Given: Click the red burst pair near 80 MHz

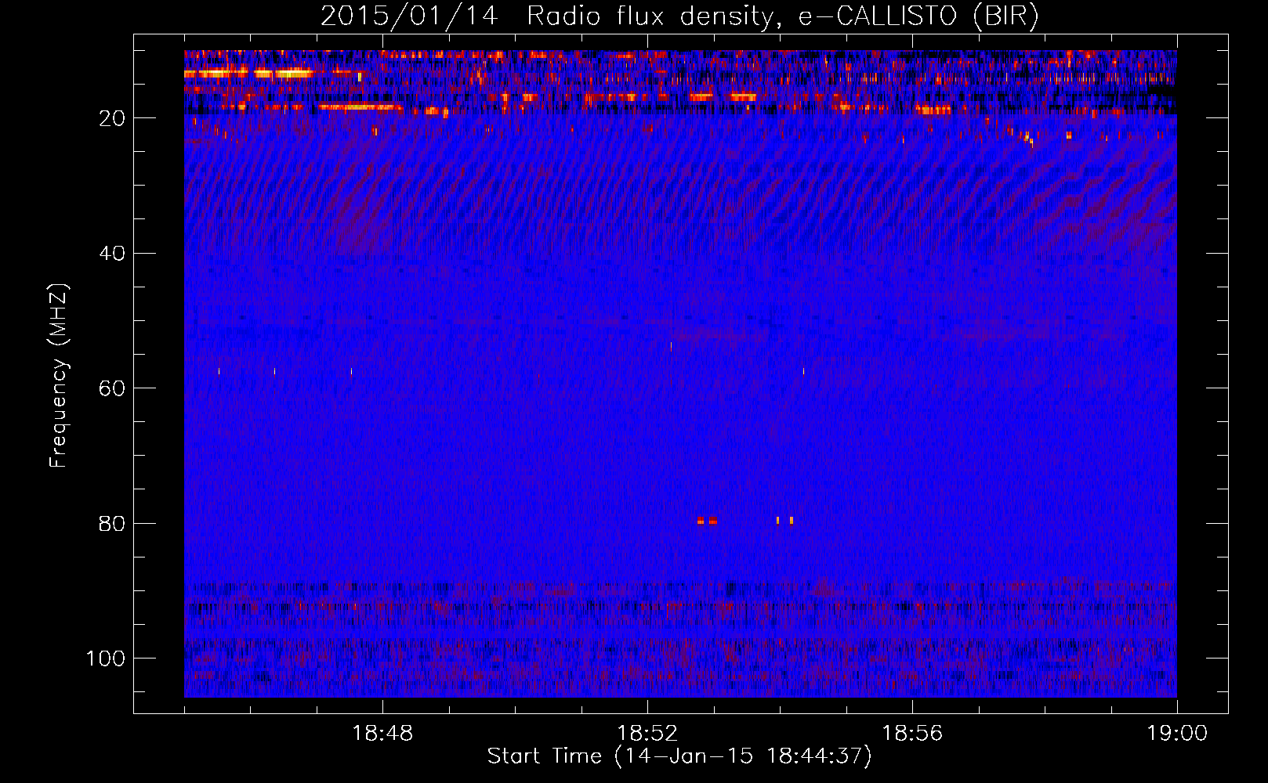Looking at the screenshot, I should [707, 520].
